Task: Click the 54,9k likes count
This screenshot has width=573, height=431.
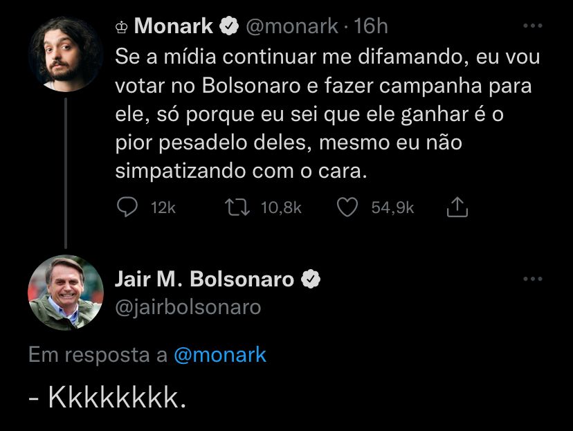Action: tap(392, 208)
